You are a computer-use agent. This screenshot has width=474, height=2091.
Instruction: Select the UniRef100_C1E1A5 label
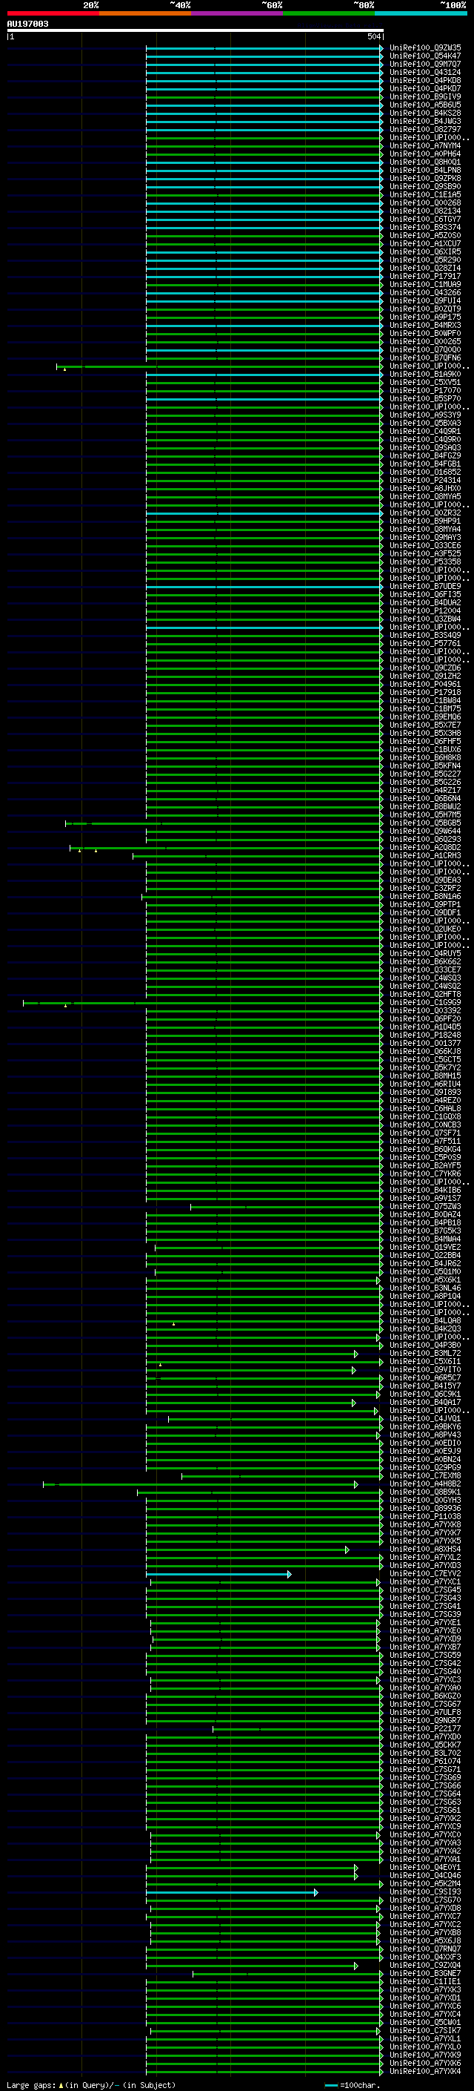(425, 195)
